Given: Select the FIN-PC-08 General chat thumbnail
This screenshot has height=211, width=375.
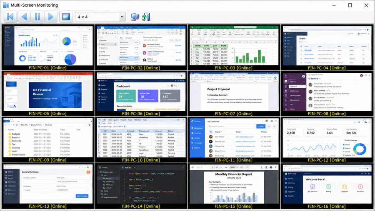Looking at the screenshot, I should point(327,92).
